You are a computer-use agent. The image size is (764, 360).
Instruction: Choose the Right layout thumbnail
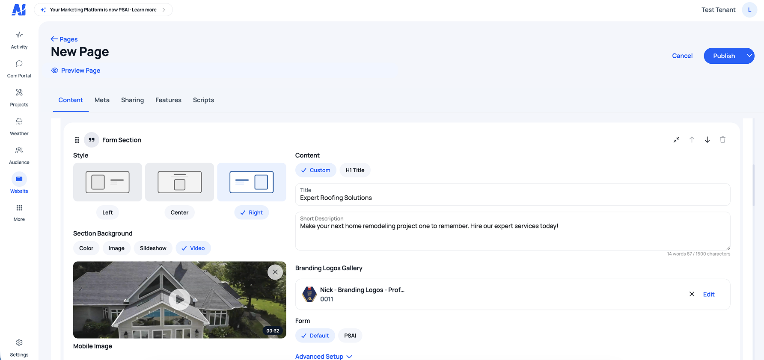point(252,182)
